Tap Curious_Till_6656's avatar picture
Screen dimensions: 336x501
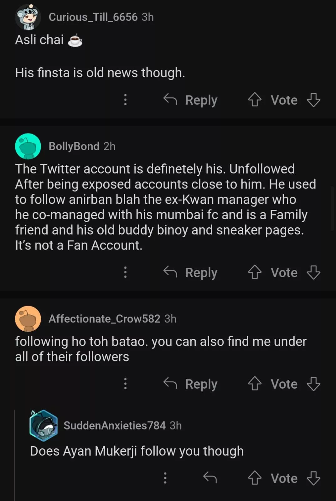(x=28, y=17)
